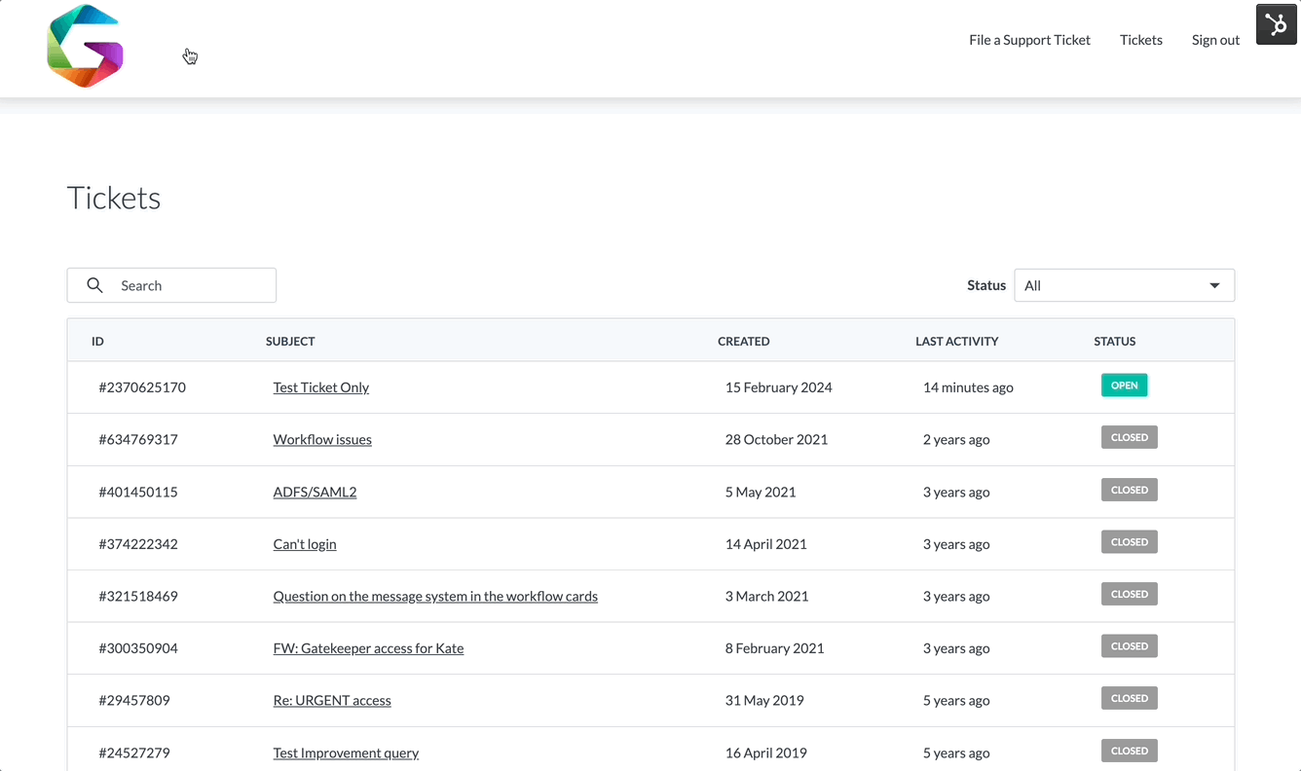Click the SUBJECT column header
The height and width of the screenshot is (771, 1301).
click(288, 341)
